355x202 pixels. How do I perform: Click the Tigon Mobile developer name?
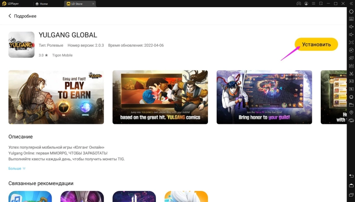tap(62, 55)
